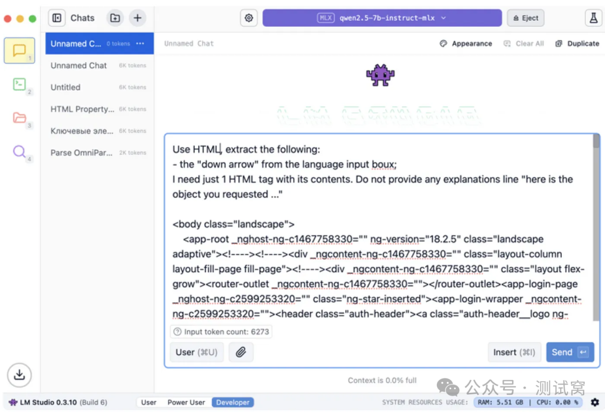
Task: Open the second Unnamed Chat with 6K tokens
Action: coord(100,65)
